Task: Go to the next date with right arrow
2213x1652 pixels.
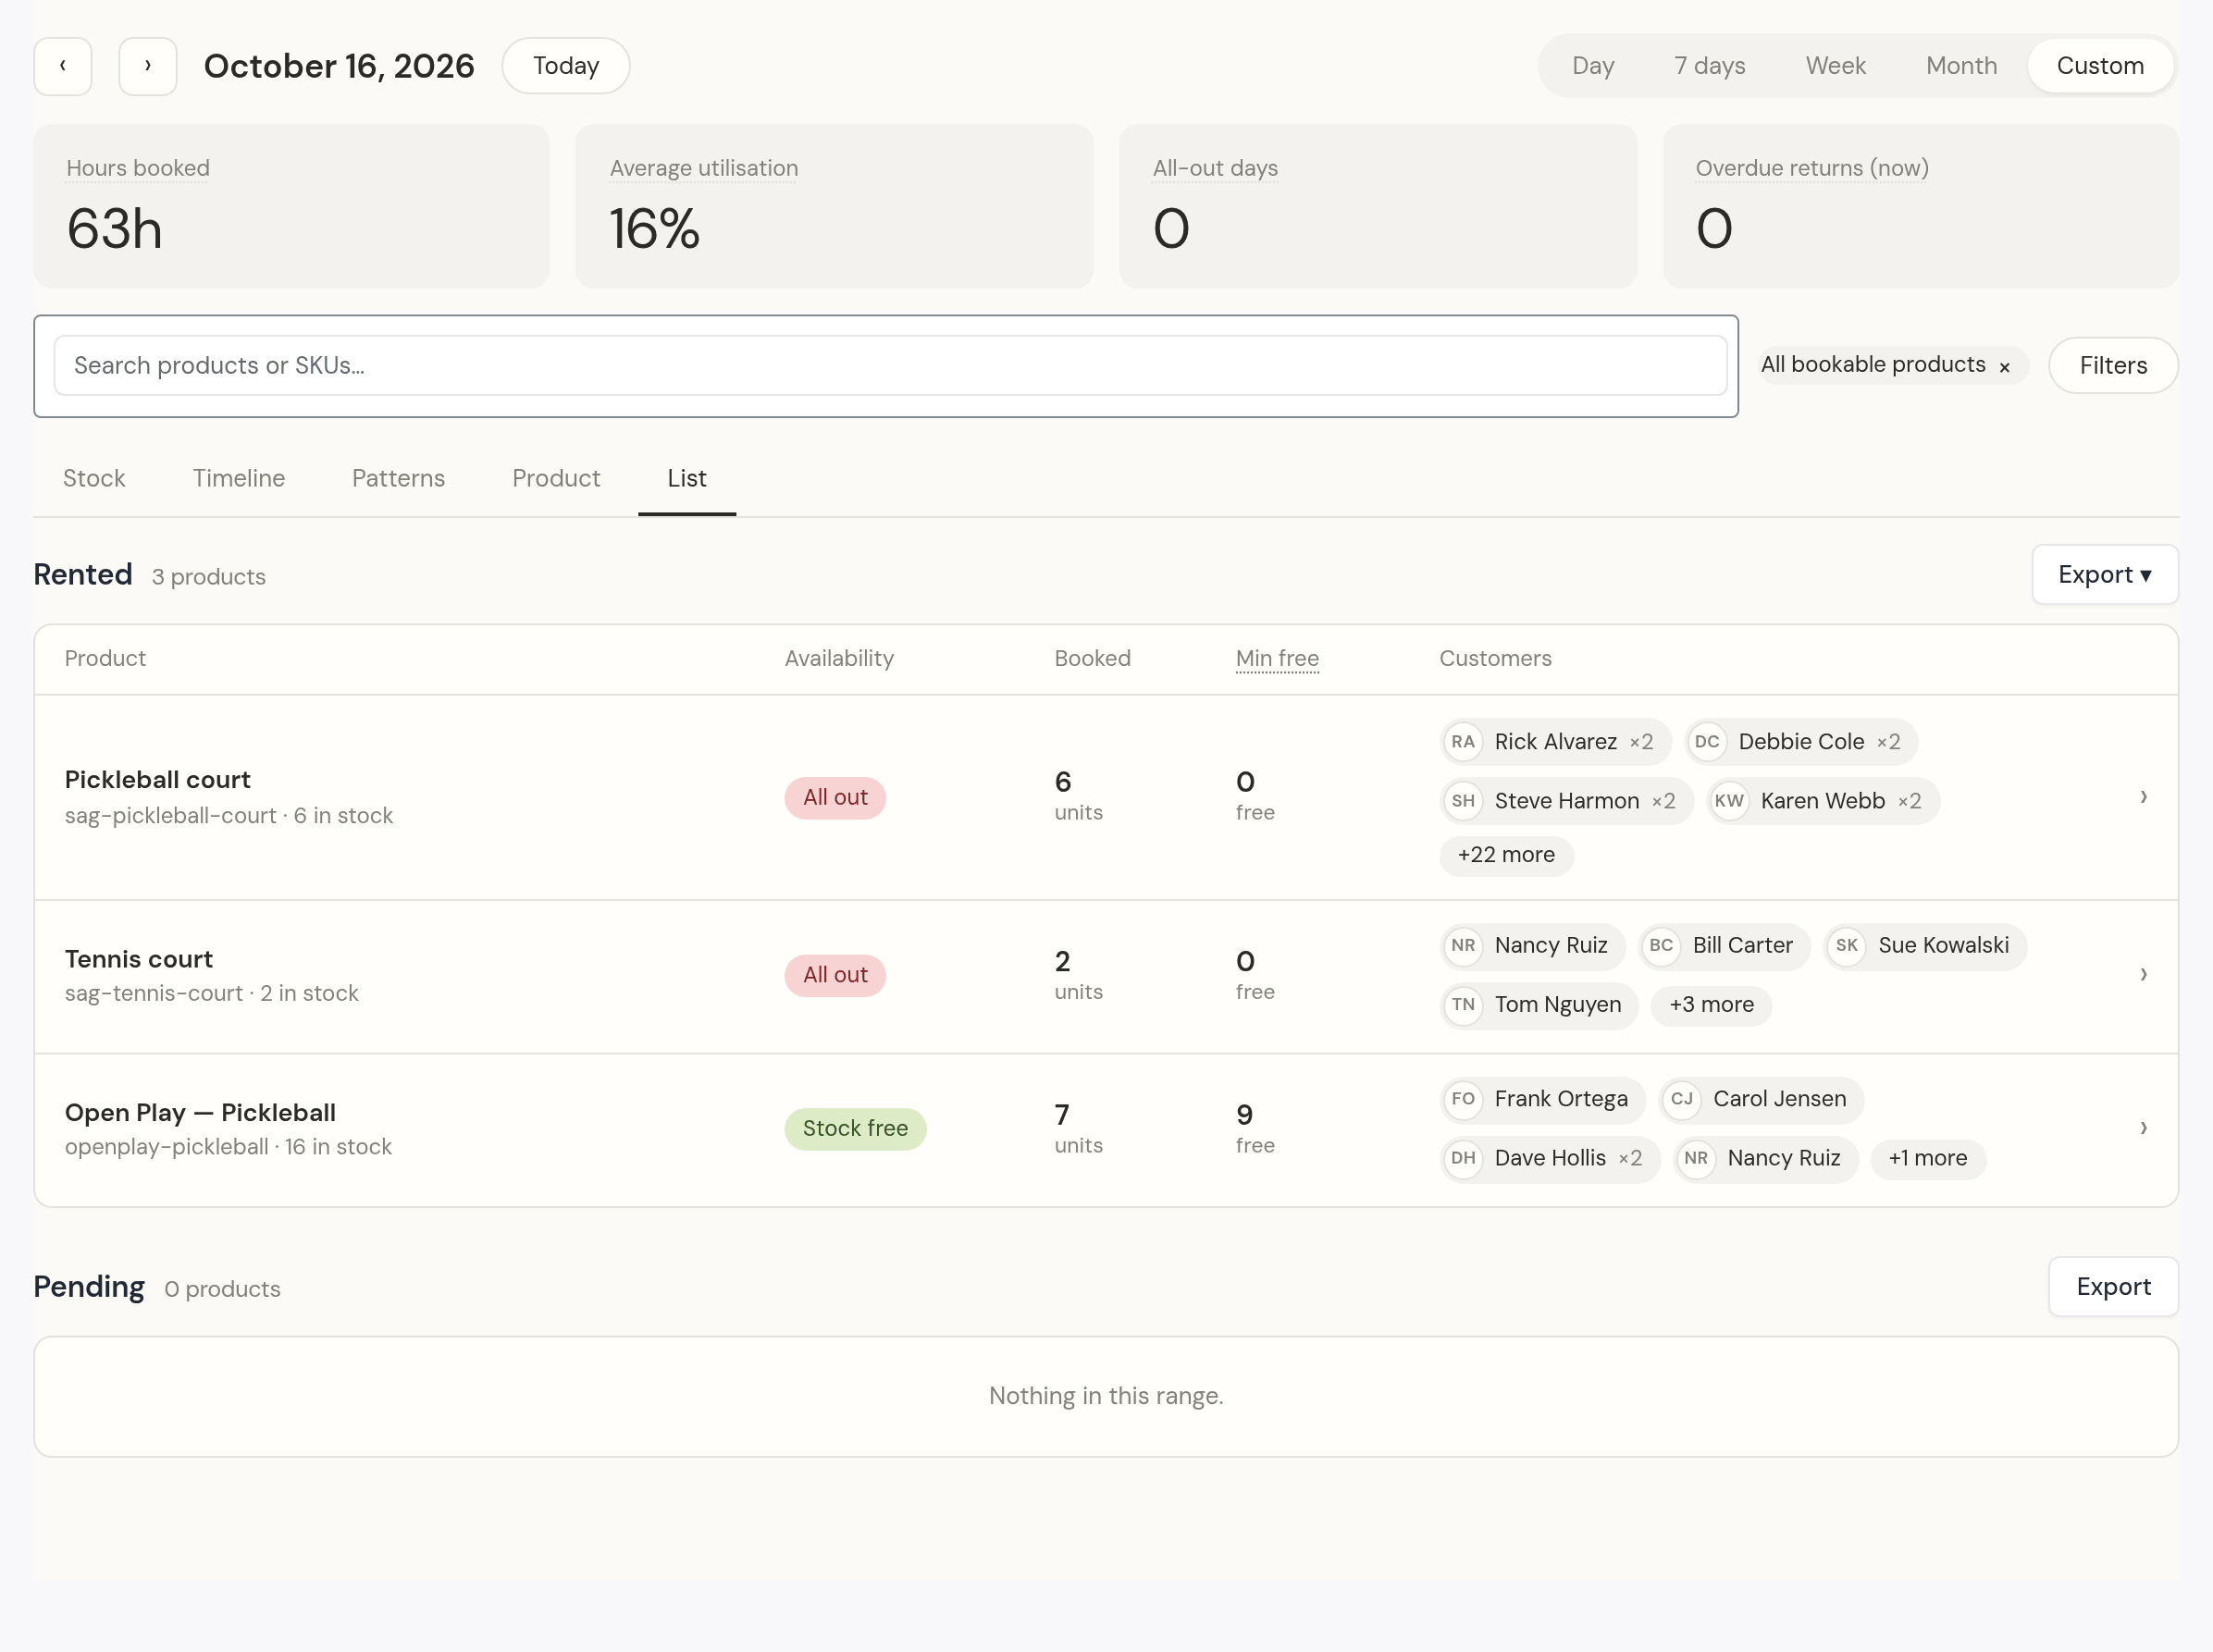Action: tap(148, 66)
